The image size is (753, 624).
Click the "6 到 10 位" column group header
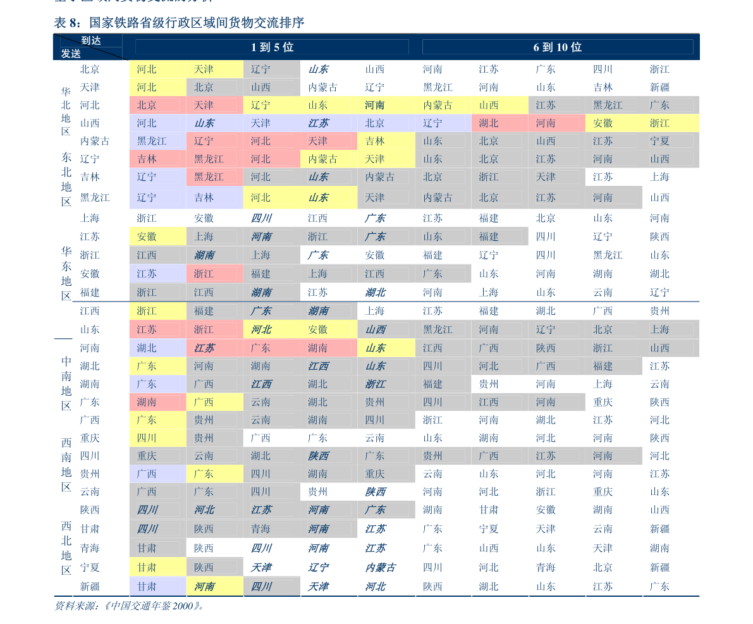click(558, 47)
